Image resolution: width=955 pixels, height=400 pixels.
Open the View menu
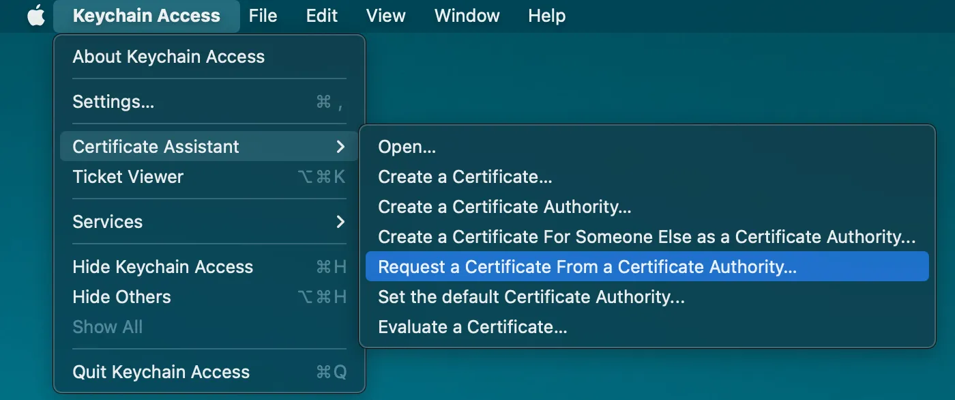click(386, 16)
